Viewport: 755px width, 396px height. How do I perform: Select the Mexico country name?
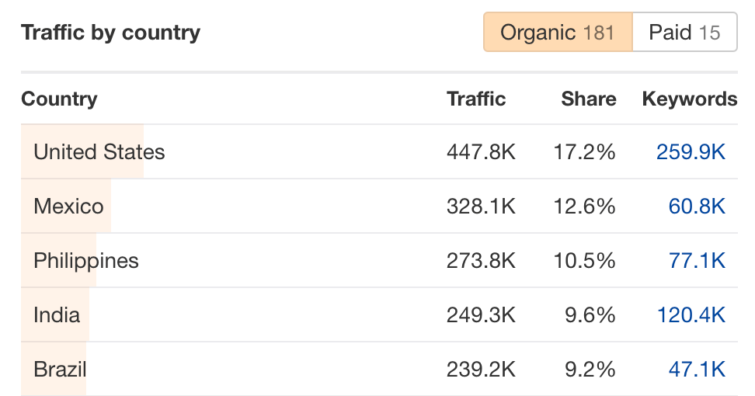point(68,206)
